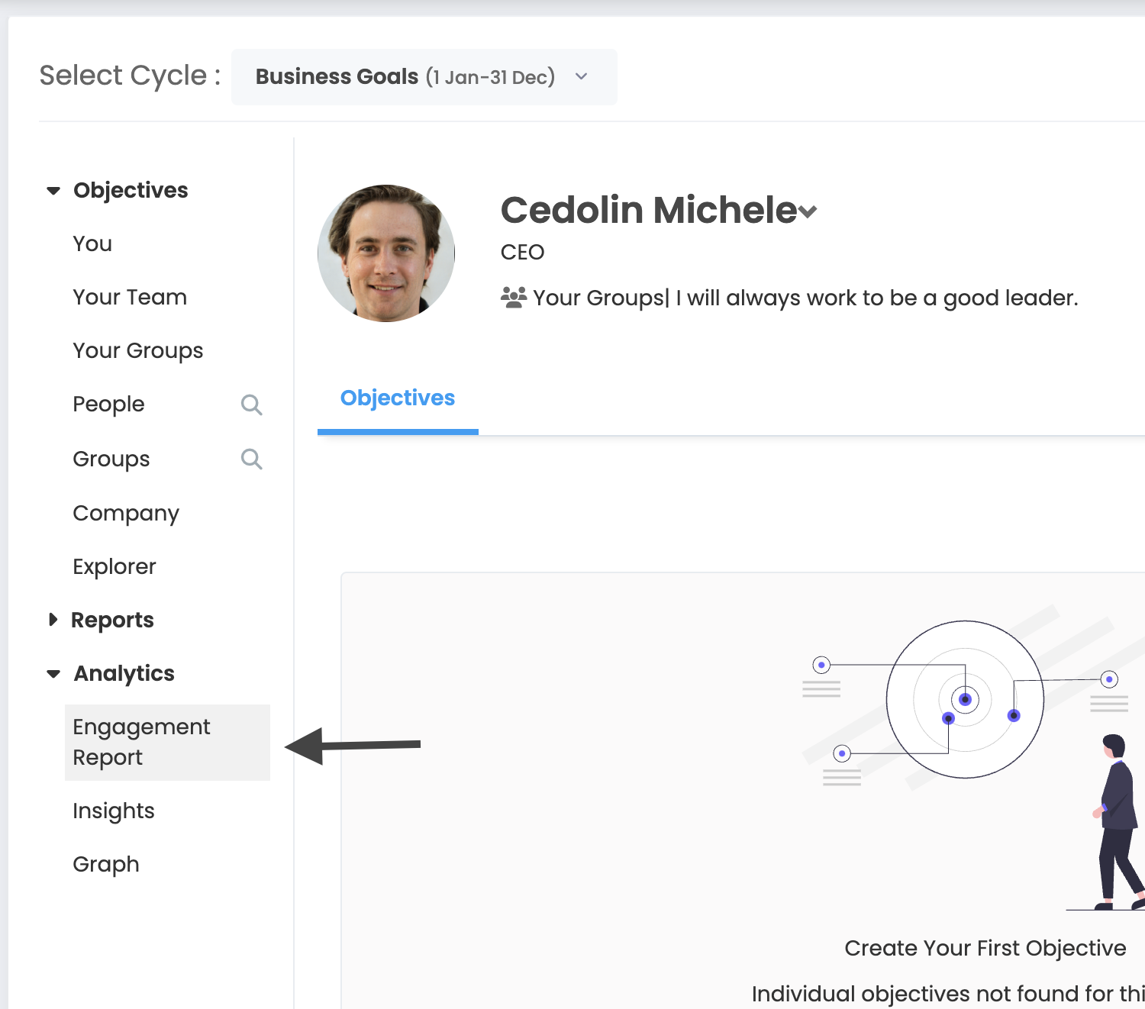Image resolution: width=1145 pixels, height=1009 pixels.
Task: Select You under Objectives
Action: (92, 243)
